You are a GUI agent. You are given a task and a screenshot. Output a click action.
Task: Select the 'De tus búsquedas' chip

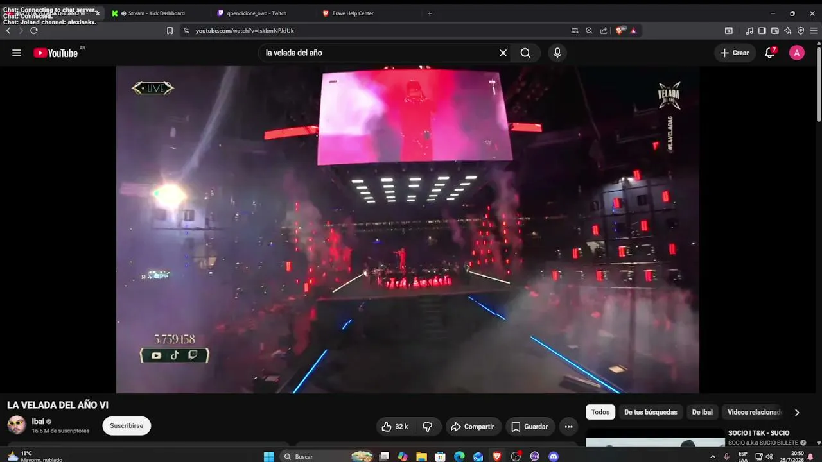pos(651,412)
